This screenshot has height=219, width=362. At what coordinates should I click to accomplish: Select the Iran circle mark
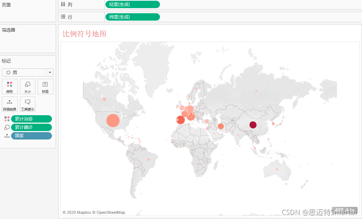(x=221, y=126)
